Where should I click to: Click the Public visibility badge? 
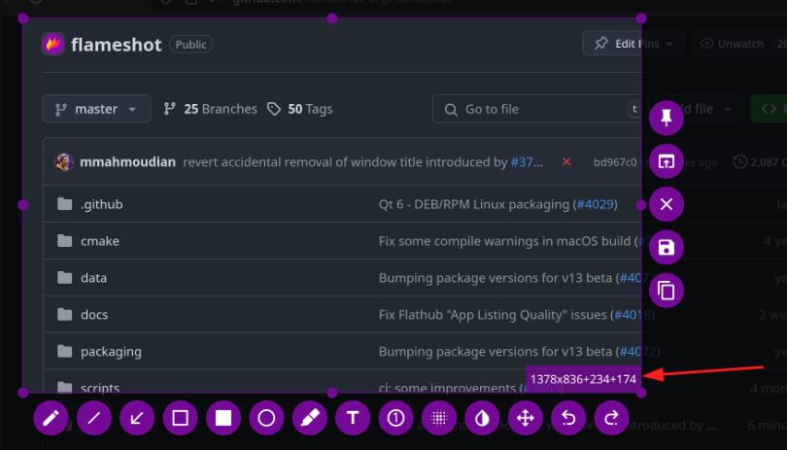(191, 44)
